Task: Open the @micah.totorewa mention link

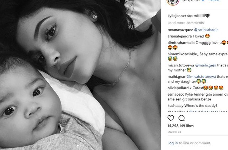Action: tap(201, 77)
